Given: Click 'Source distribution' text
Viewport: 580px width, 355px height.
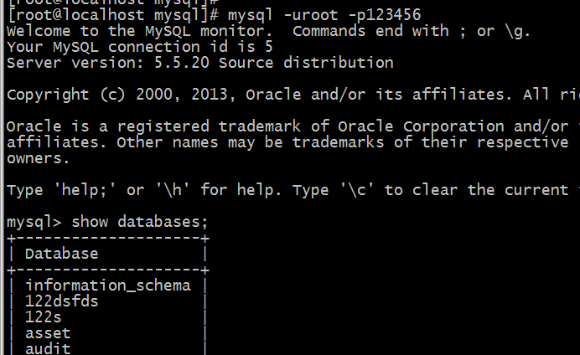Looking at the screenshot, I should click(306, 63).
